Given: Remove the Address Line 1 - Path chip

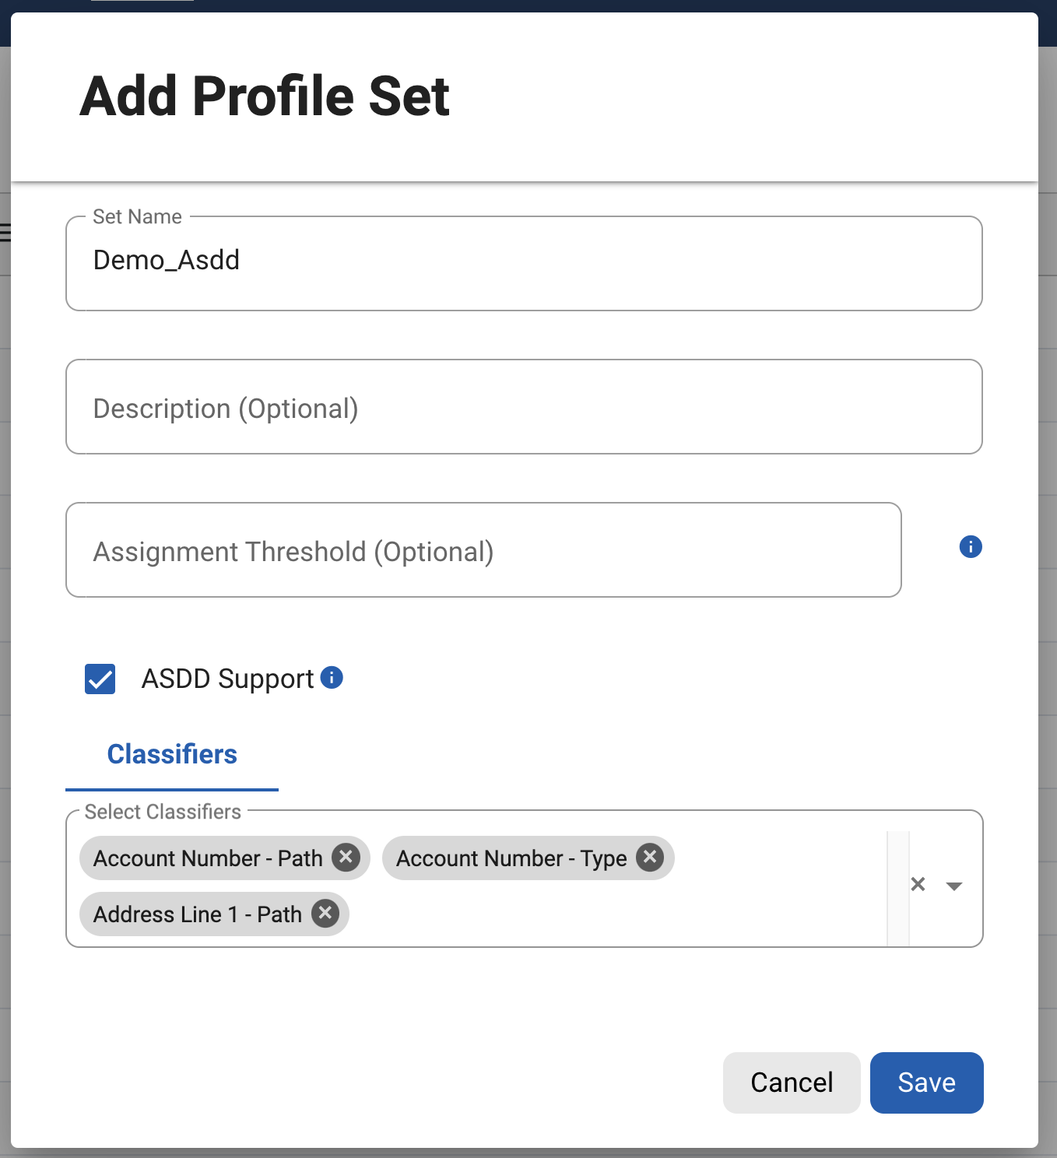Looking at the screenshot, I should [x=325, y=913].
